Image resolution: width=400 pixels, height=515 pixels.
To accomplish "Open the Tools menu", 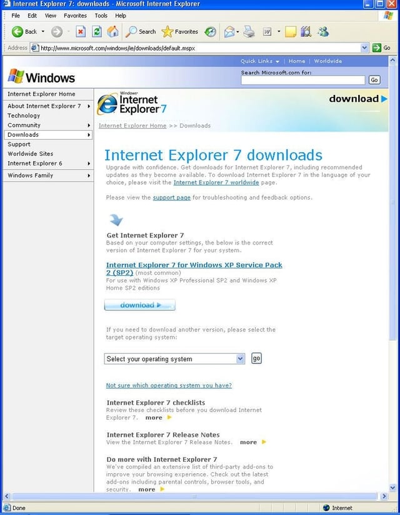I will tap(101, 16).
